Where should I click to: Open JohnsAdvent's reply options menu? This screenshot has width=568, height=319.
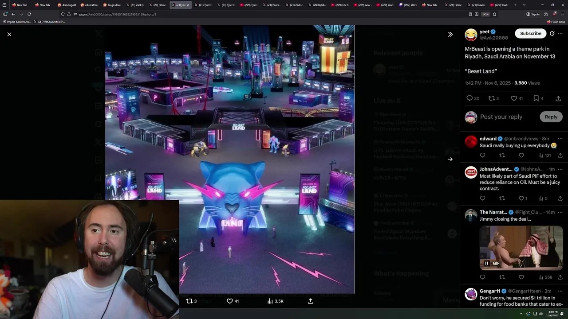coord(560,169)
